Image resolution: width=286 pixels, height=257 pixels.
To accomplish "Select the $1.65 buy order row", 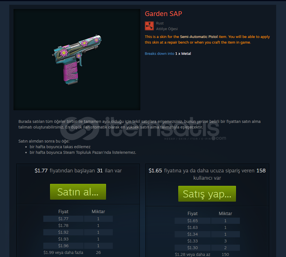I will click(x=207, y=221).
